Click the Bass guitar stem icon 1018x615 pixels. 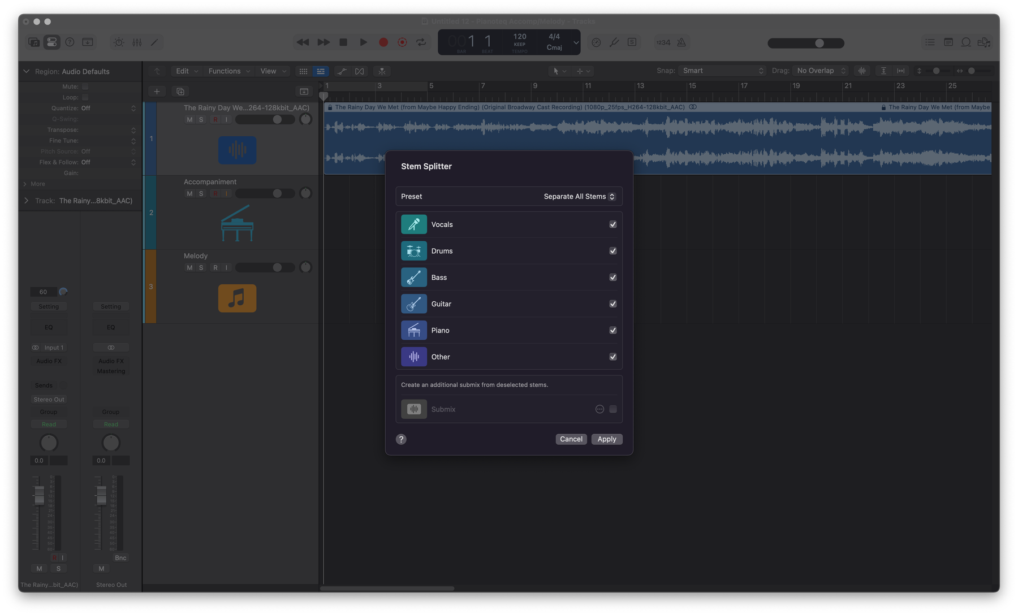tap(414, 278)
